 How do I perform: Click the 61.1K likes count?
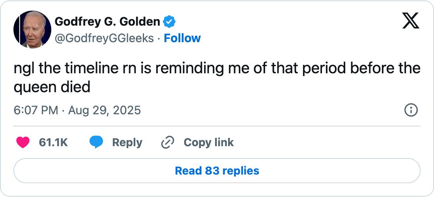(x=53, y=142)
